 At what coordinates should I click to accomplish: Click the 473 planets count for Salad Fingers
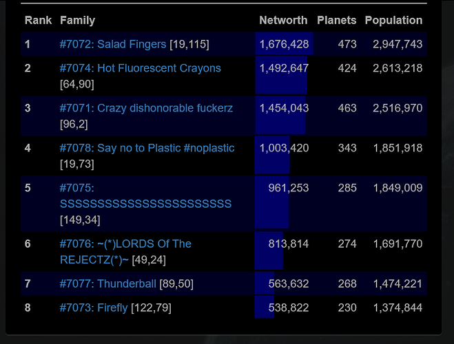[347, 44]
